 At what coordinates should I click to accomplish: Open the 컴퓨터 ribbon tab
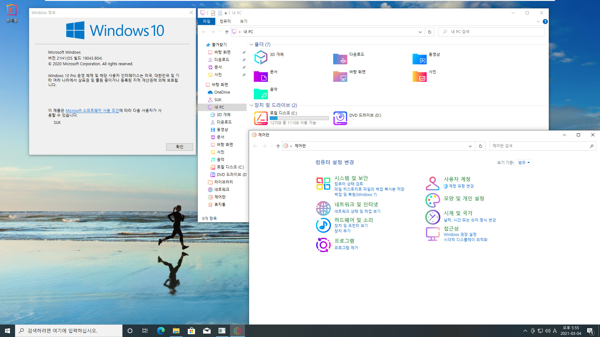pyautogui.click(x=225, y=21)
